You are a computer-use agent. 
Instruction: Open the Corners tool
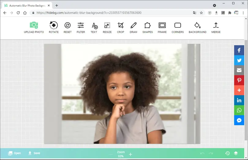click(178, 25)
